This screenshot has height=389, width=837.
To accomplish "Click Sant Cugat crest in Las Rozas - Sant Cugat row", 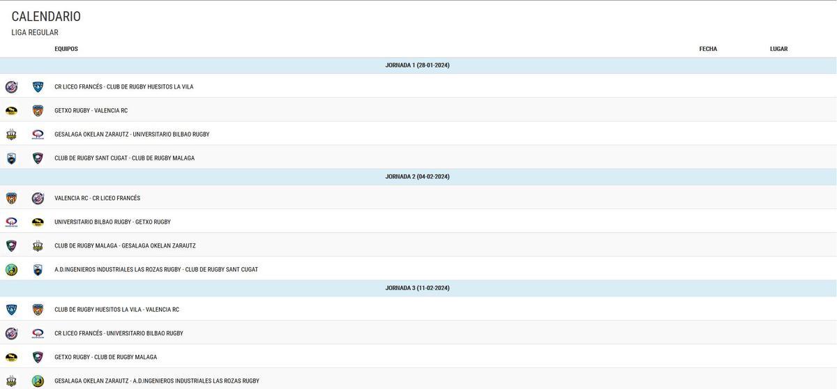I will tap(38, 270).
